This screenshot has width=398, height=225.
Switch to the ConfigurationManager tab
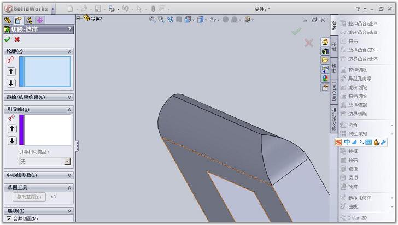point(29,20)
